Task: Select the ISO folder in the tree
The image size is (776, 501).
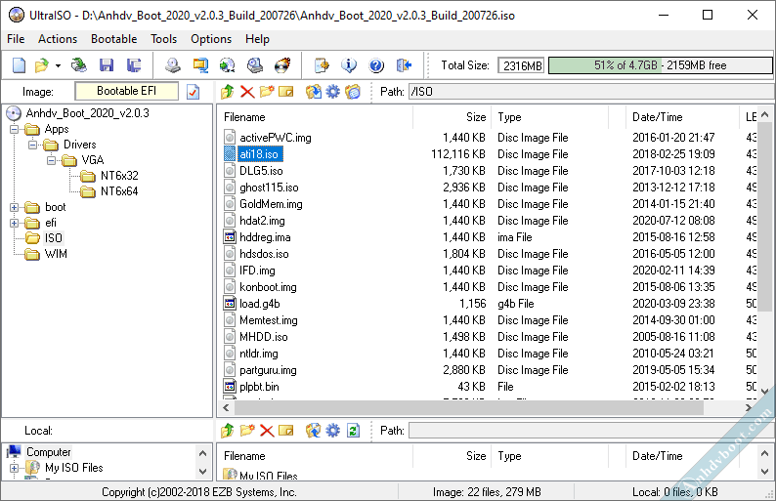Action: pos(54,238)
